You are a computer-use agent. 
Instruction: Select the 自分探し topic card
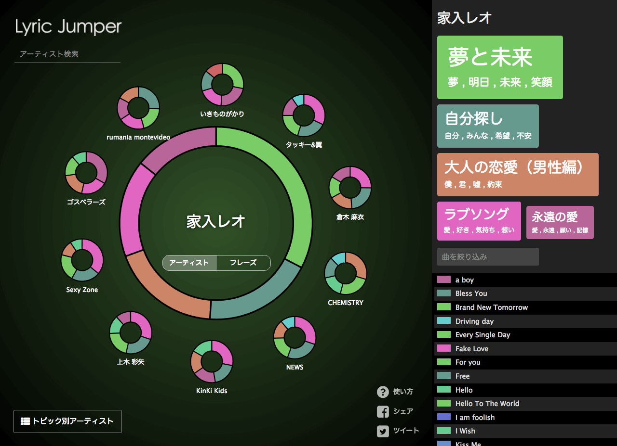(x=488, y=126)
